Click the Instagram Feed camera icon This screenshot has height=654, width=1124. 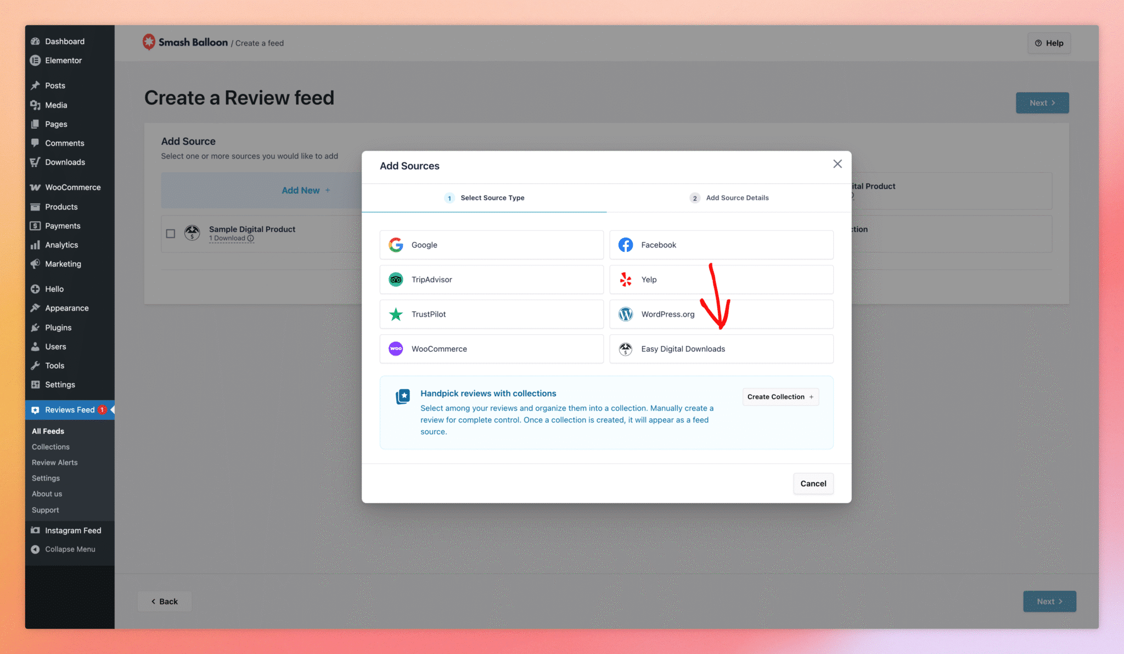coord(35,530)
